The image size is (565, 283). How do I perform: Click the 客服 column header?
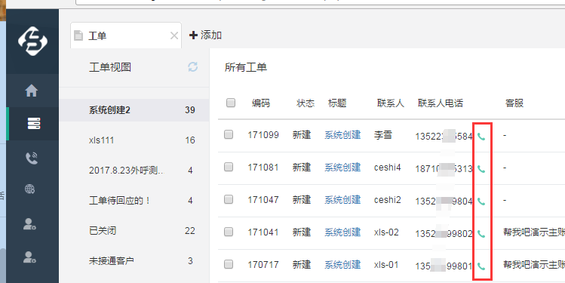point(514,103)
